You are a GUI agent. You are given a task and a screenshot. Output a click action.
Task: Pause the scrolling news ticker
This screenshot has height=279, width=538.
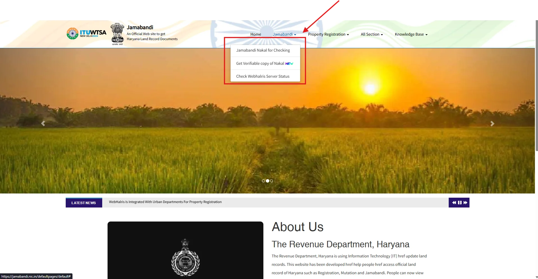pos(460,202)
